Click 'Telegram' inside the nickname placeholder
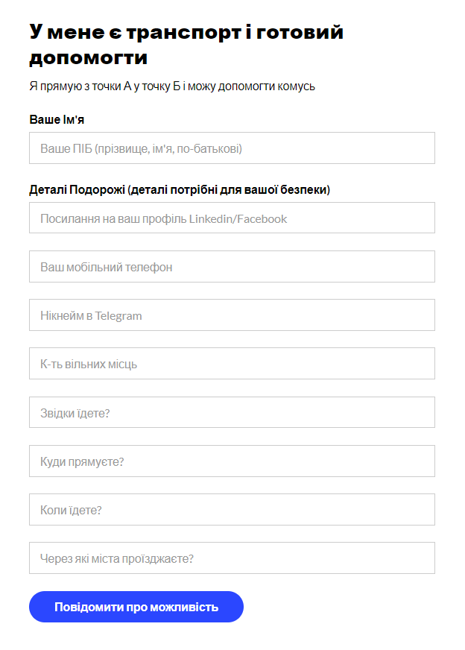The image size is (465, 650). click(x=118, y=316)
